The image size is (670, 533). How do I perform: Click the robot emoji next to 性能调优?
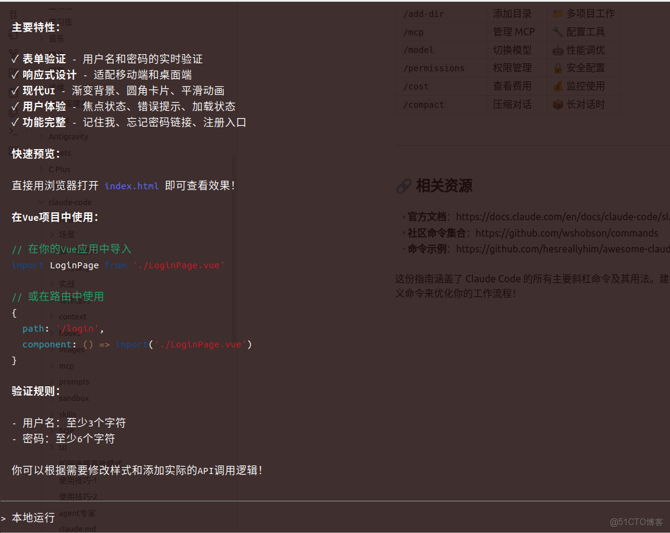tap(557, 51)
